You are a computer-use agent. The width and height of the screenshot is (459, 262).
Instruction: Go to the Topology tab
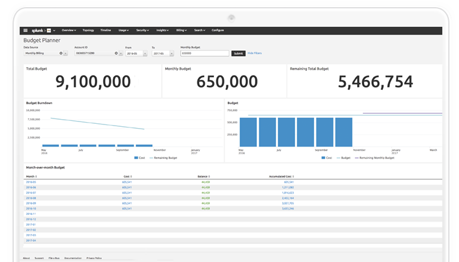tap(88, 30)
